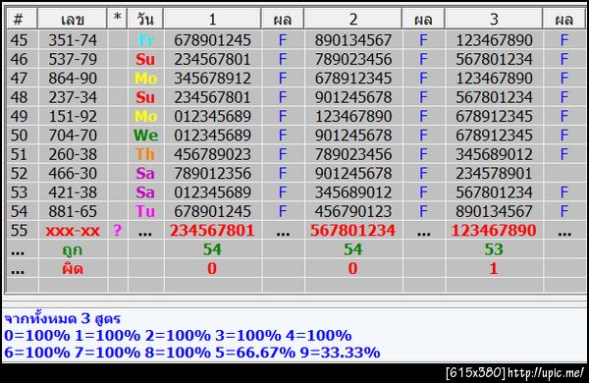Select the orange 'Th' day cell
This screenshot has width=589, height=383.
point(145,154)
